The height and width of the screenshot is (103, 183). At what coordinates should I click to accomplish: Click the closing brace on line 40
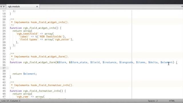point(10,77)
